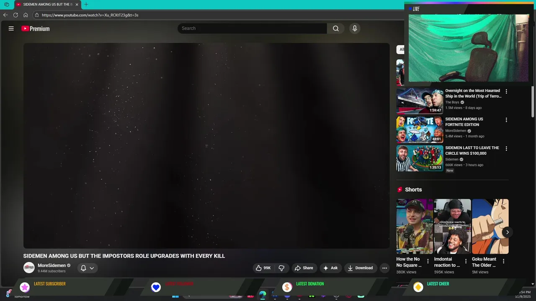Open more actions ellipsis under video

[384, 268]
